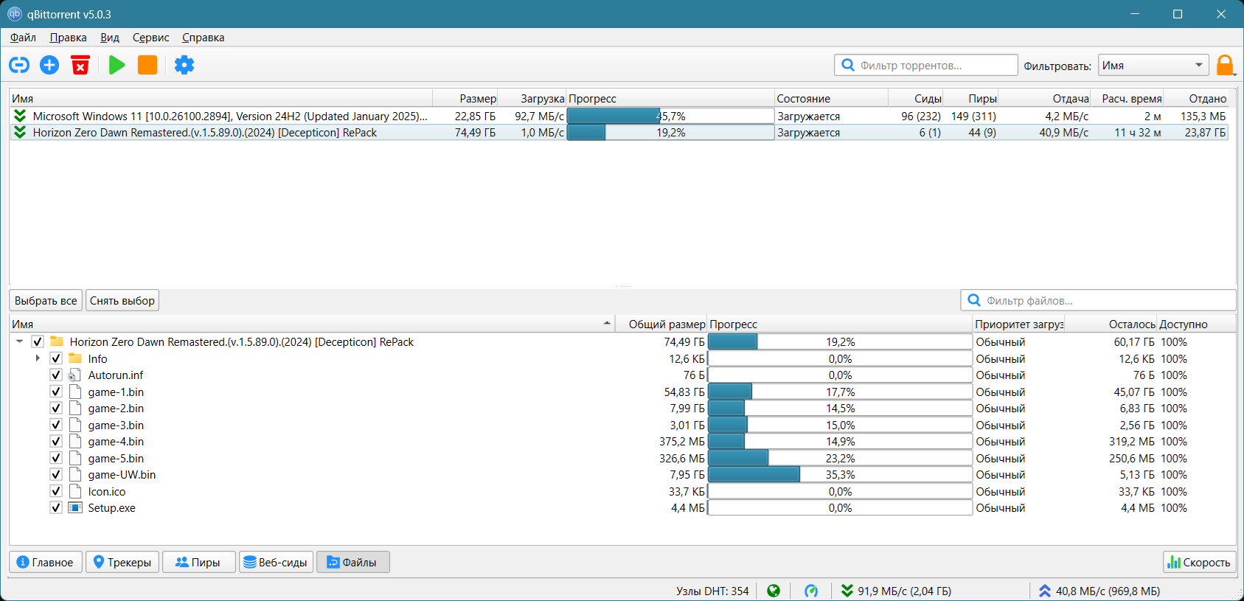Select the Microsoft Windows 11 torrent row
Screen dimensions: 1244x601
[619, 116]
